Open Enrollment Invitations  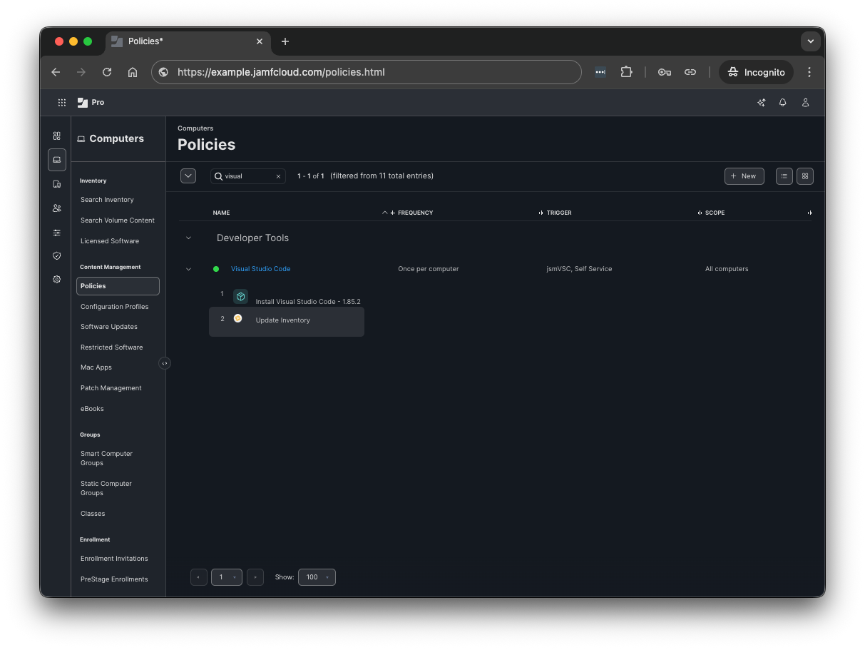(114, 559)
